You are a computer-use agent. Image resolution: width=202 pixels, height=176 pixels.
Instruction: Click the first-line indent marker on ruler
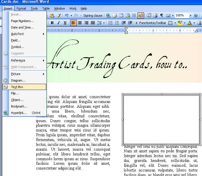pyautogui.click(x=126, y=29)
